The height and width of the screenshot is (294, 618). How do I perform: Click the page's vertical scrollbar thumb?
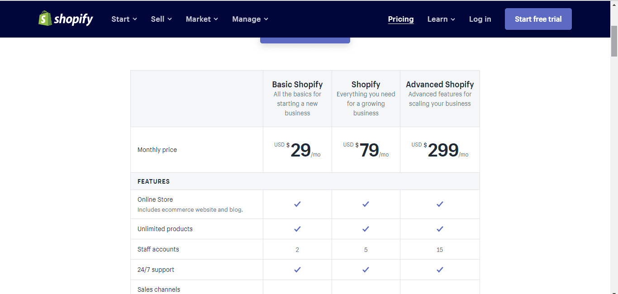pyautogui.click(x=614, y=41)
